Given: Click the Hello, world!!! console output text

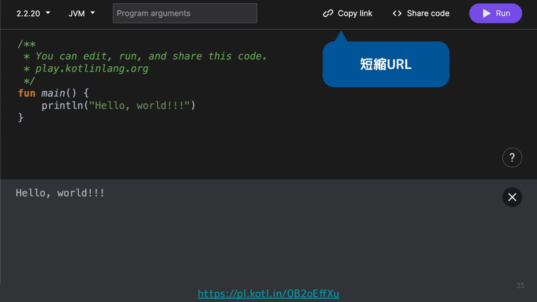Looking at the screenshot, I should coord(60,193).
